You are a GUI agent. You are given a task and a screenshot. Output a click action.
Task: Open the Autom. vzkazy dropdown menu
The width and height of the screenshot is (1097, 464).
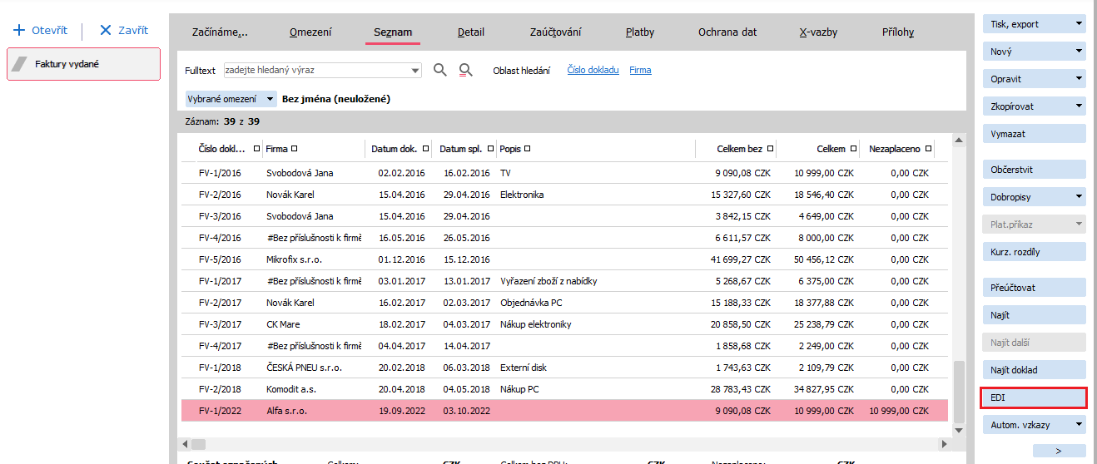[x=1080, y=425]
